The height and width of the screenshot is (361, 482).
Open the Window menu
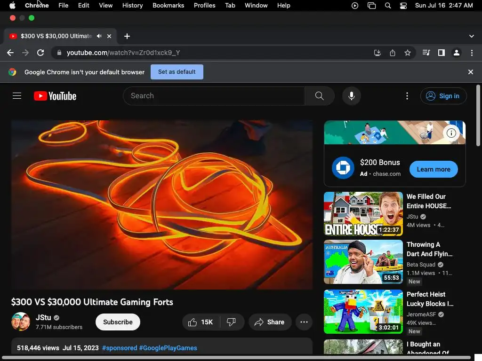pos(256,6)
